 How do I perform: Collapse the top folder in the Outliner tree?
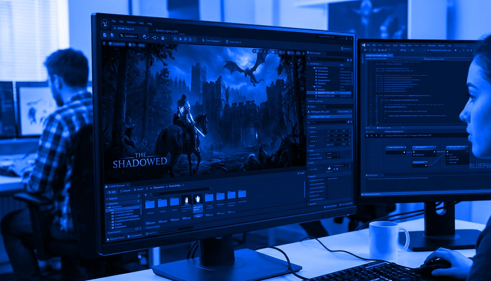pos(312,67)
